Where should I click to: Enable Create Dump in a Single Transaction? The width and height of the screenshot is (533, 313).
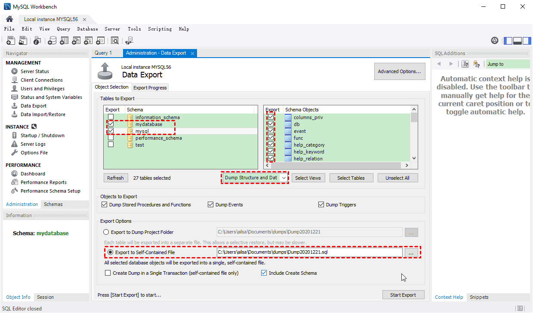(108, 273)
